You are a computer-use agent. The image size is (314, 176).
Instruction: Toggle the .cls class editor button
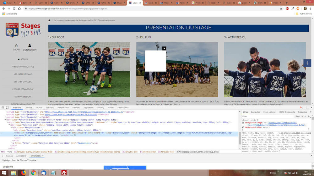click(304, 116)
